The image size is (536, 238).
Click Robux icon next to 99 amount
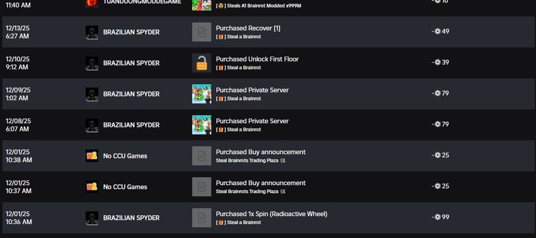pyautogui.click(x=438, y=217)
